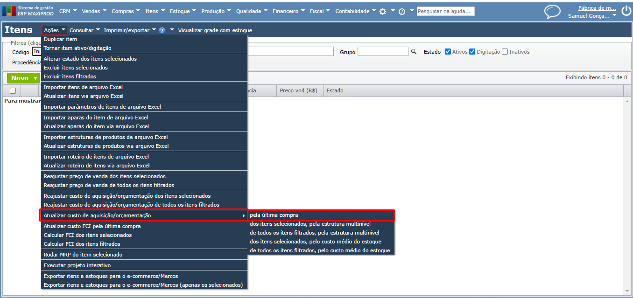Image resolution: width=633 pixels, height=298 pixels.
Task: Select Duplicar item
Action: (x=144, y=39)
